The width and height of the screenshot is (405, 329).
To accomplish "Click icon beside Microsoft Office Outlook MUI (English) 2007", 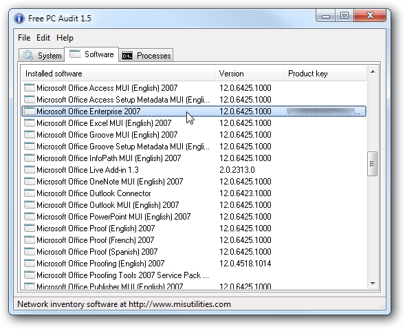I will point(30,204).
